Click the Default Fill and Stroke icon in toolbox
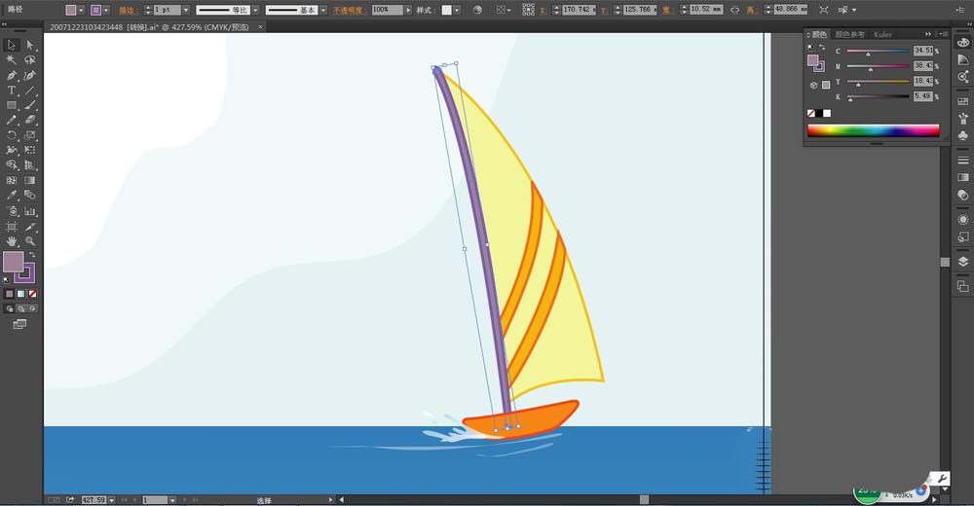This screenshot has width=974, height=506. click(7, 280)
